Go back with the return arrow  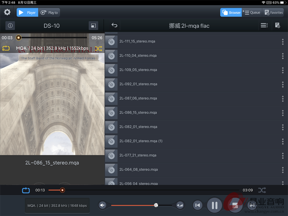114,25
